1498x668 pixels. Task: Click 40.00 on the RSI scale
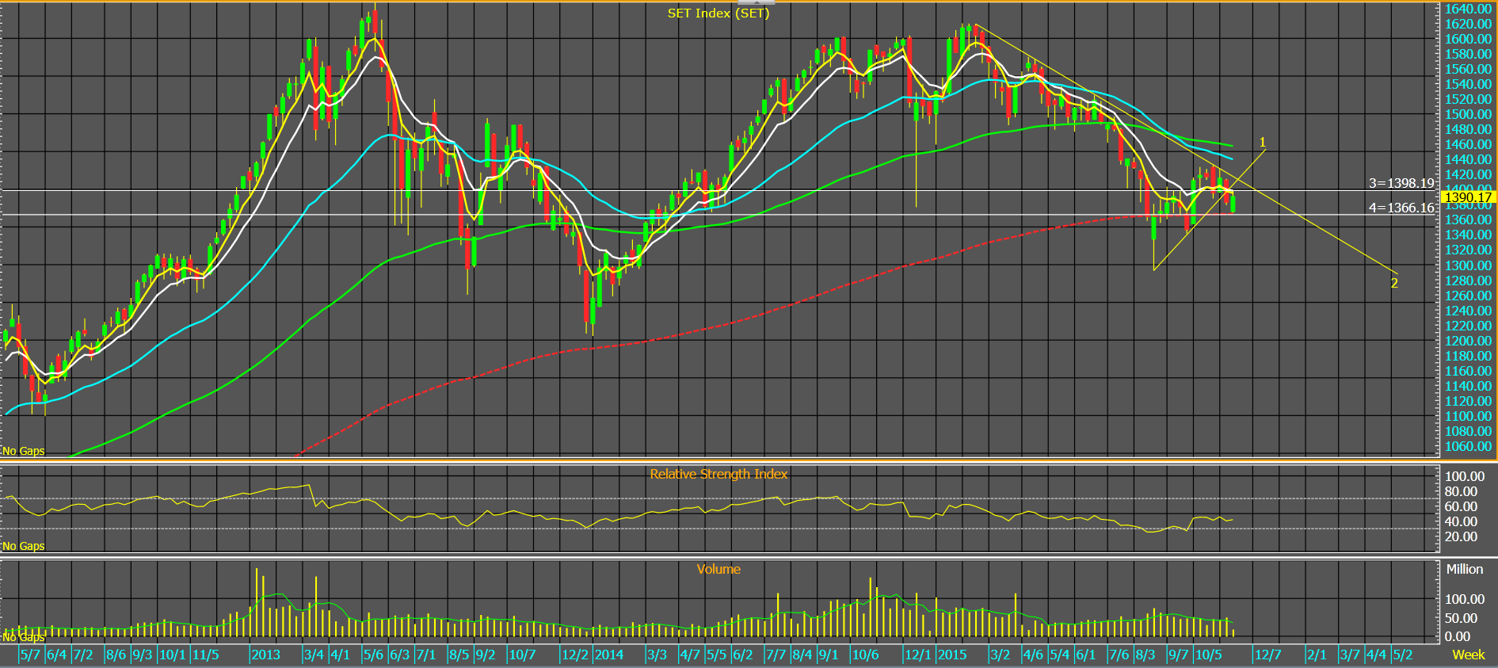coord(1461,521)
